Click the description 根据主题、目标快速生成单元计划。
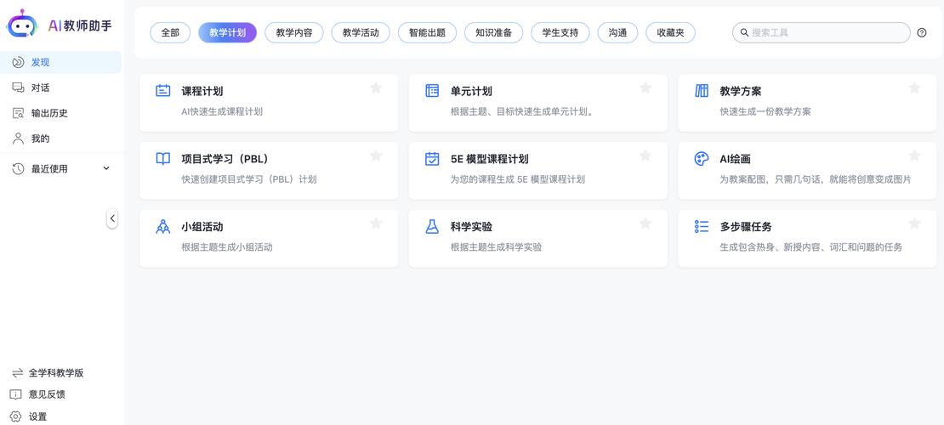This screenshot has height=425, width=944. point(522,112)
